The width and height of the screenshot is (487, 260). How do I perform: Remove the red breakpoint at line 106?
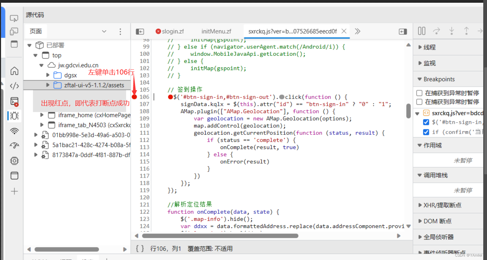pos(134,97)
